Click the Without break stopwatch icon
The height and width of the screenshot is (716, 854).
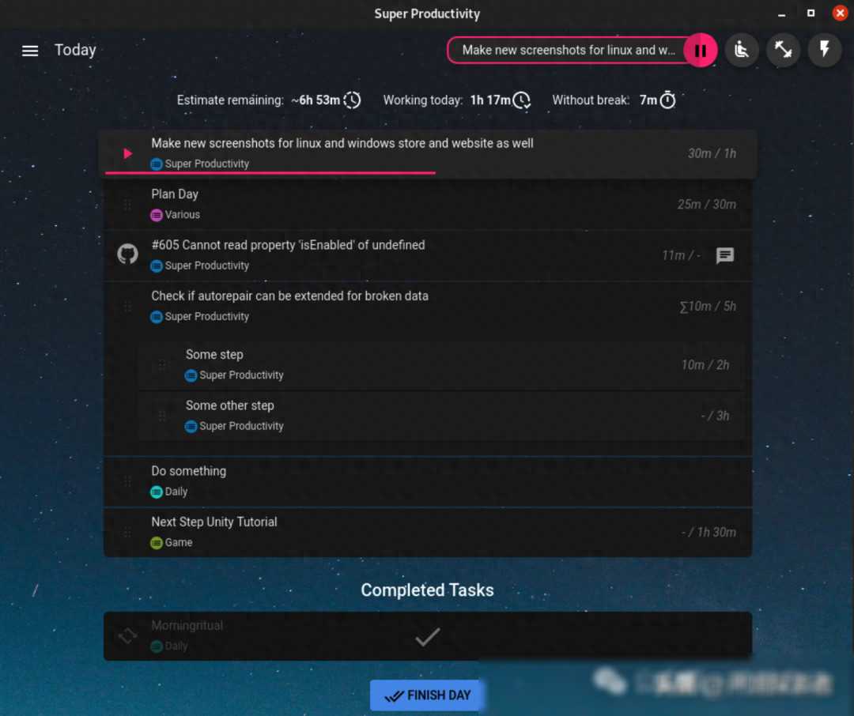pyautogui.click(x=667, y=100)
